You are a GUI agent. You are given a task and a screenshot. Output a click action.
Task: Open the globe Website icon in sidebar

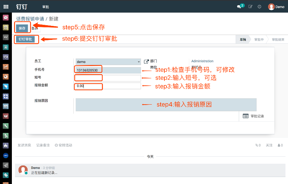point(6,77)
